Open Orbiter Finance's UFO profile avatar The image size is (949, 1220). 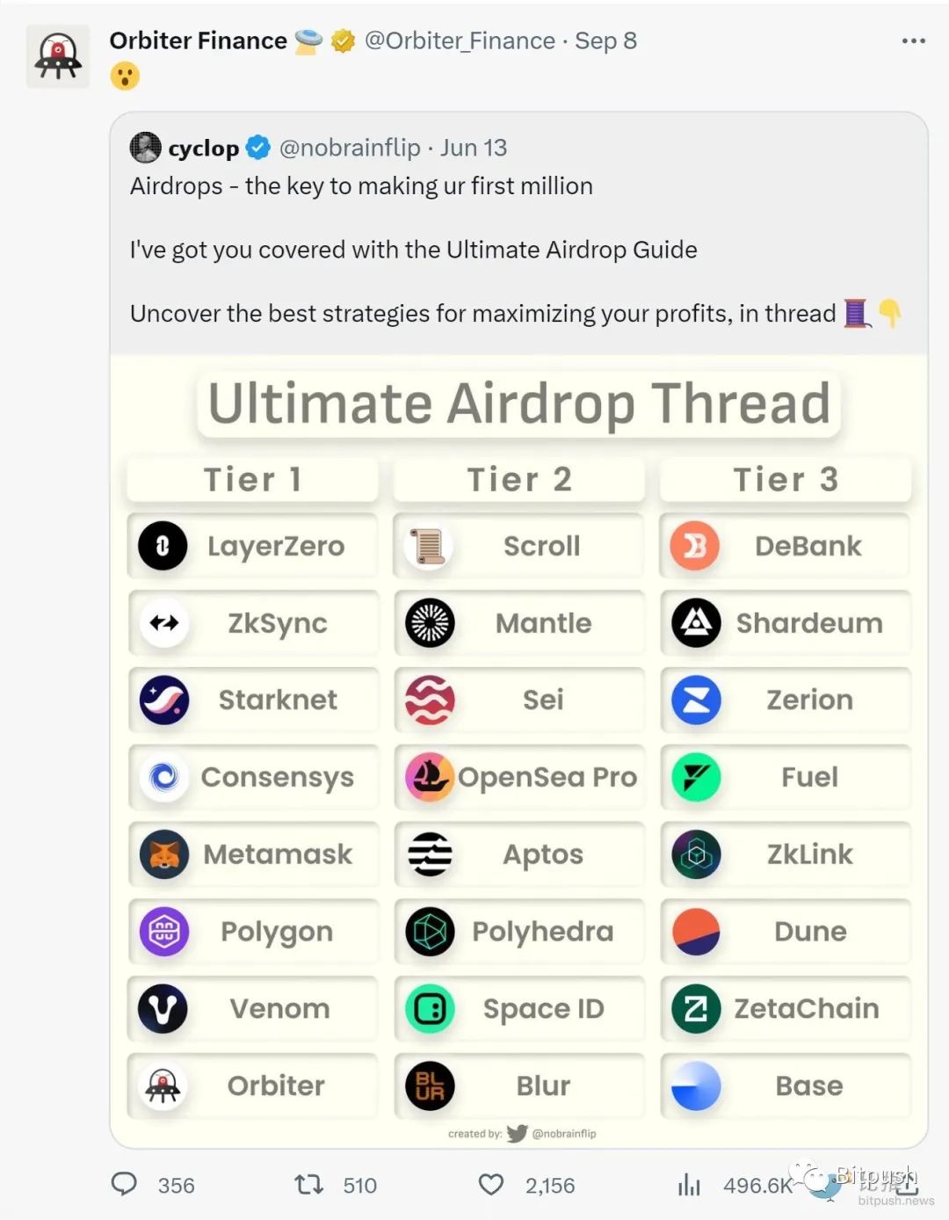(58, 55)
